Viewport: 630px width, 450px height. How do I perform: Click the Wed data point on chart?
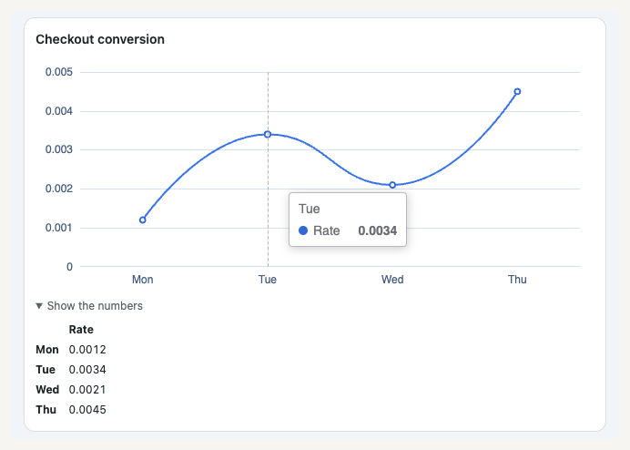point(392,185)
